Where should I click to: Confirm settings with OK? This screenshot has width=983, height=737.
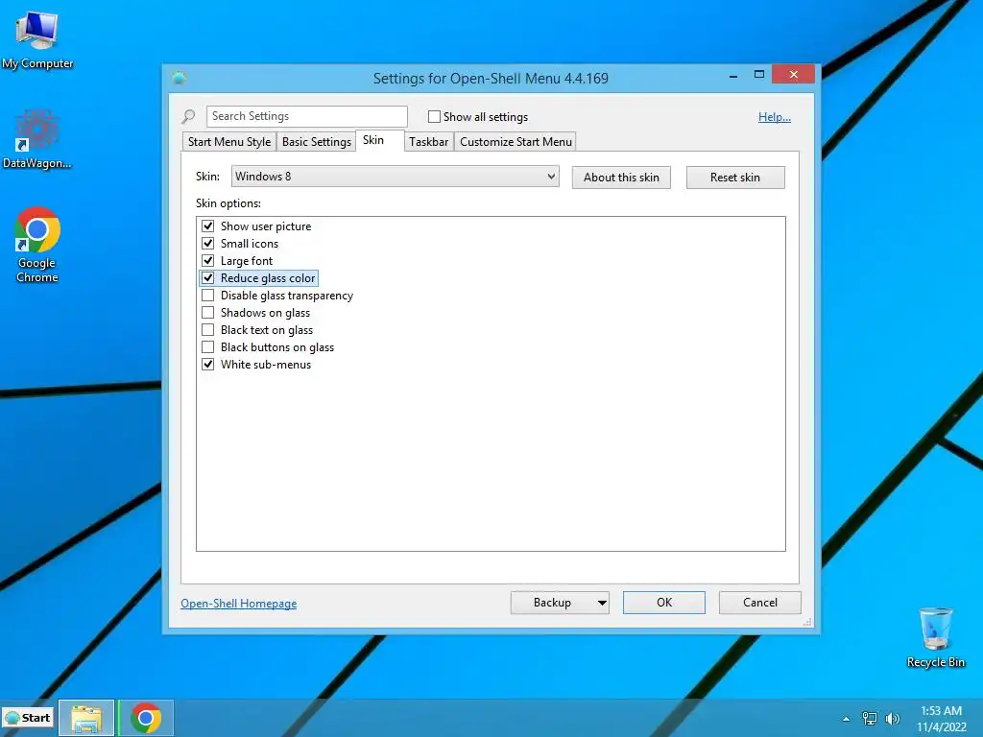(x=664, y=603)
